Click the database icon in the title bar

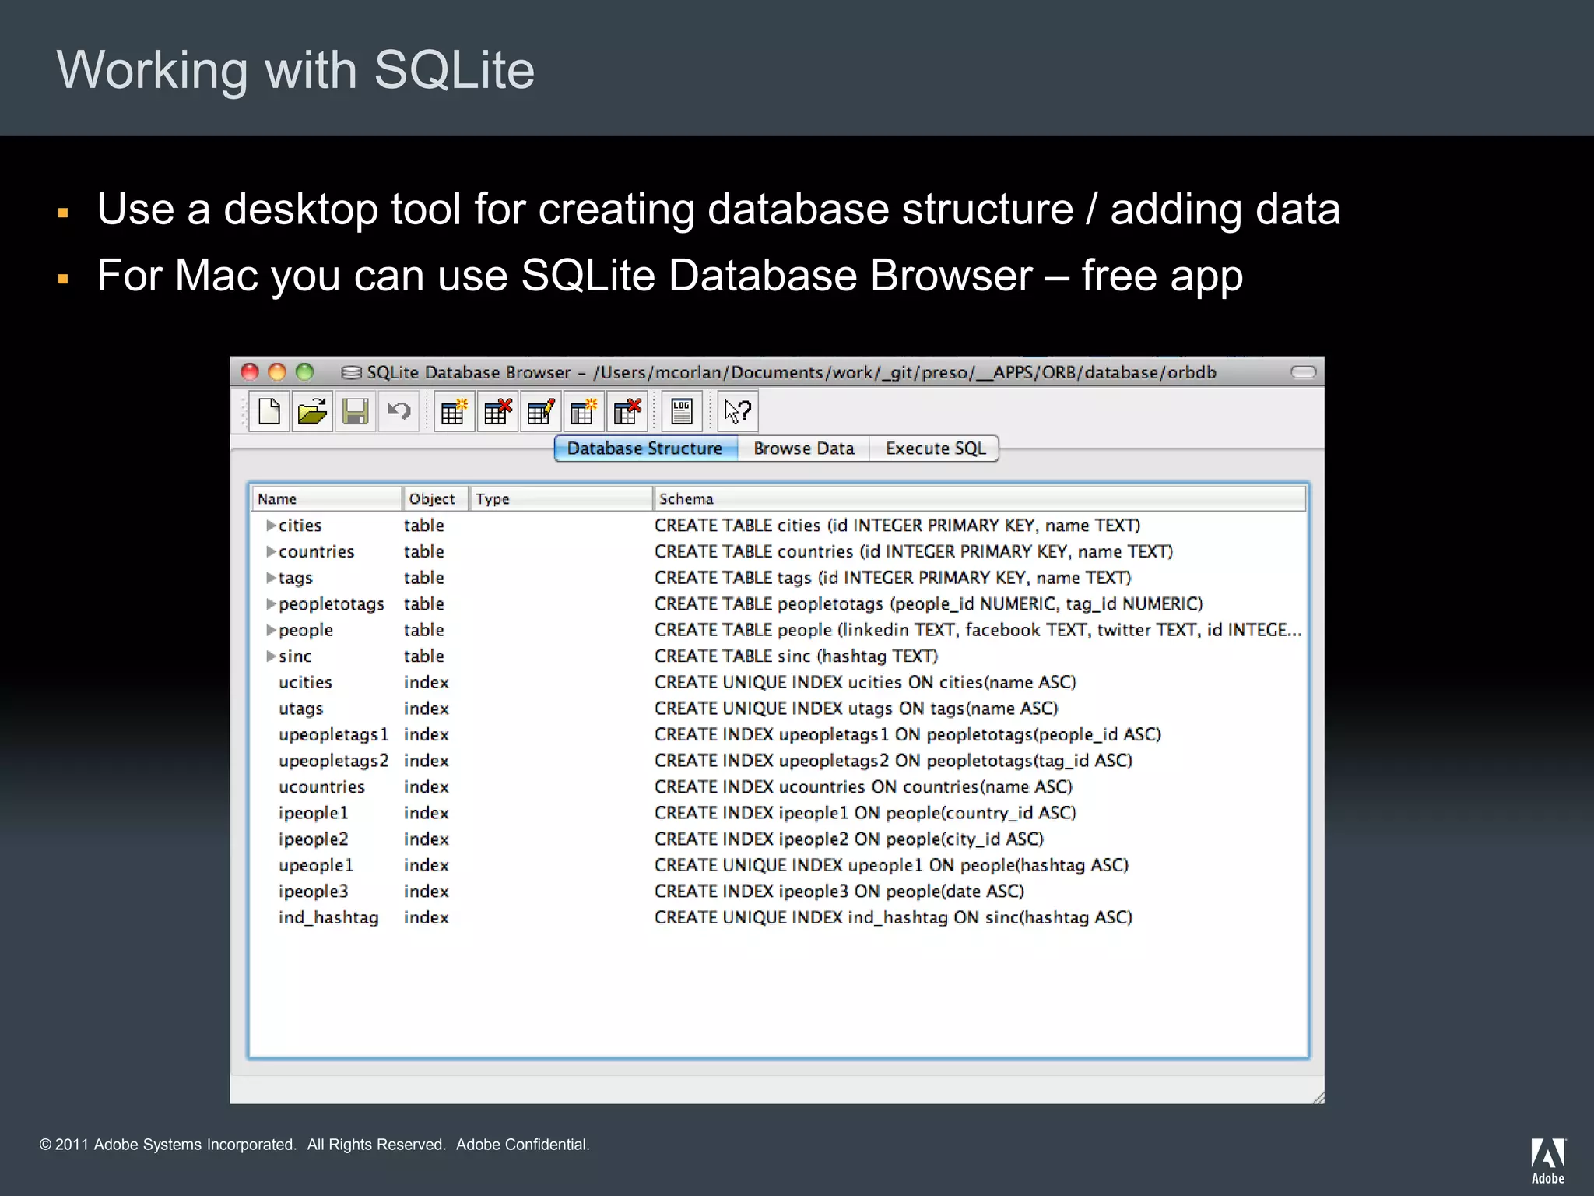[352, 373]
